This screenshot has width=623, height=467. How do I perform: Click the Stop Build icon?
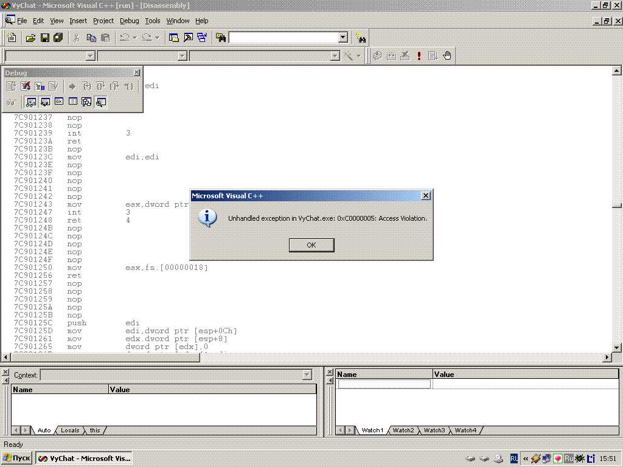pyautogui.click(x=405, y=55)
